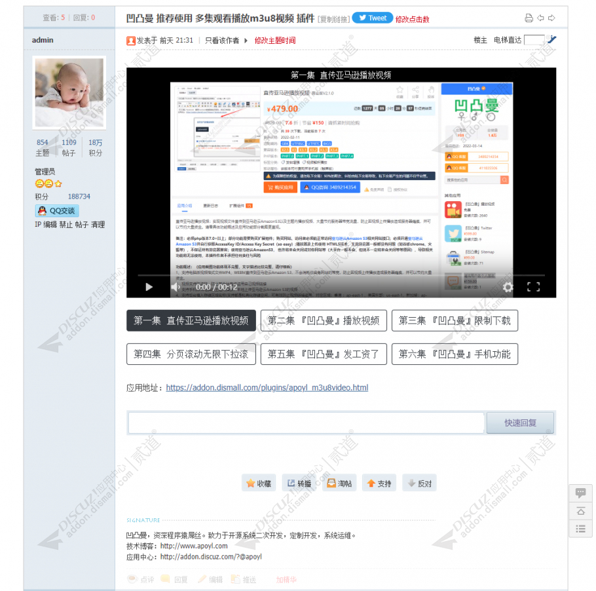Click the 转播 share button
Image resolution: width=596 pixels, height=591 pixels.
click(x=299, y=483)
